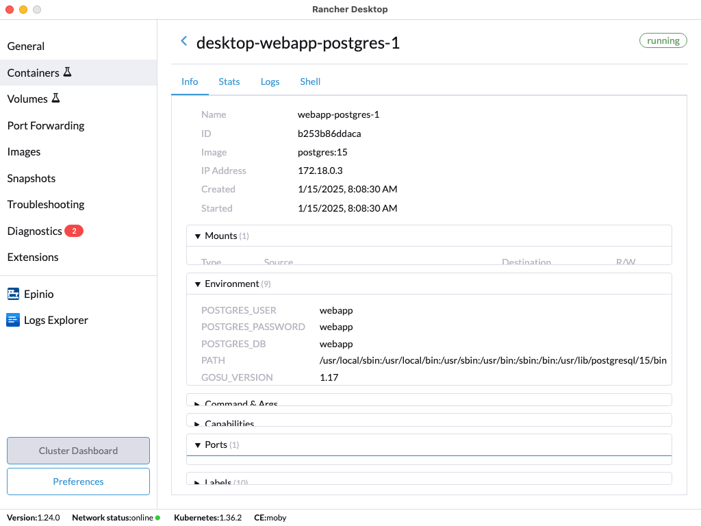Click the PATH value string
The image size is (701, 526).
pyautogui.click(x=493, y=360)
